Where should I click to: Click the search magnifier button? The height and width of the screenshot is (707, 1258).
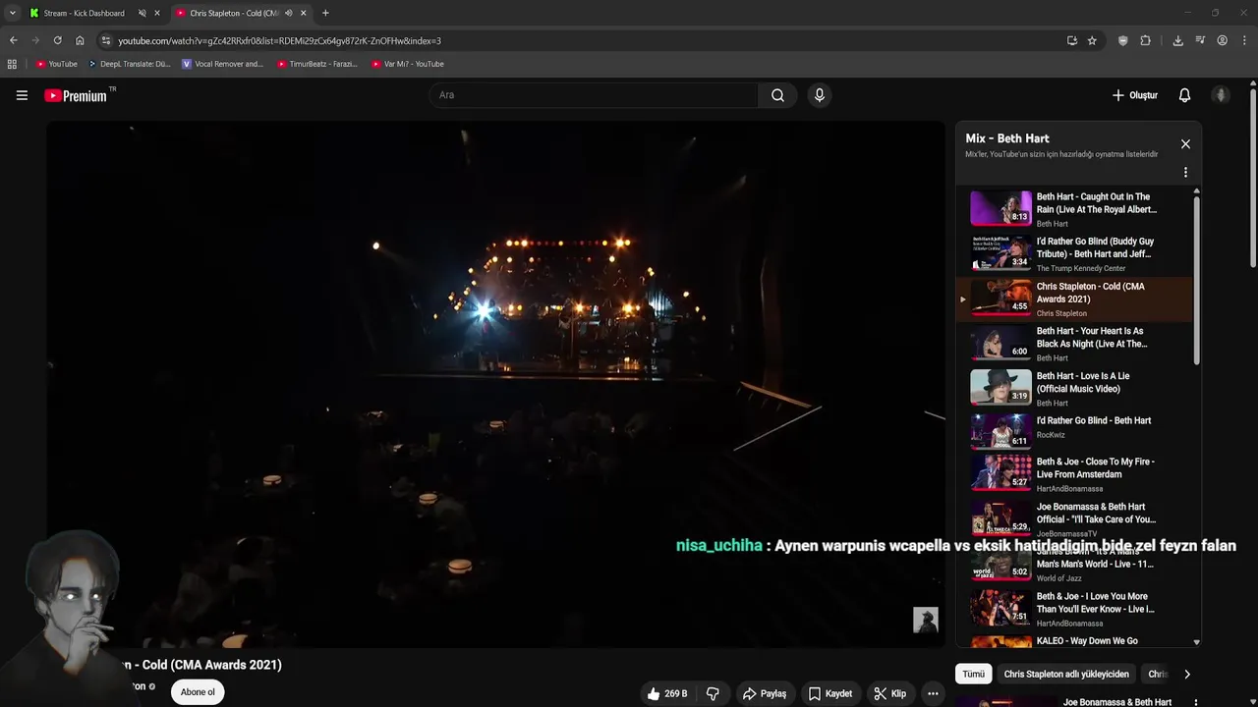pos(777,95)
